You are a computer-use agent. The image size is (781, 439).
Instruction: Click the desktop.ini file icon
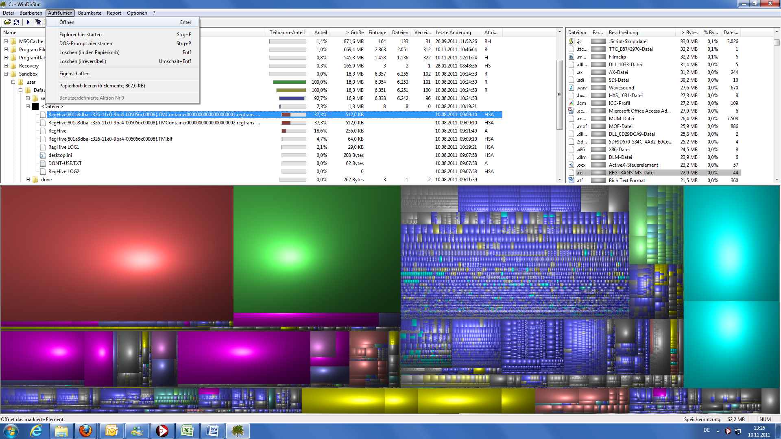pos(42,155)
